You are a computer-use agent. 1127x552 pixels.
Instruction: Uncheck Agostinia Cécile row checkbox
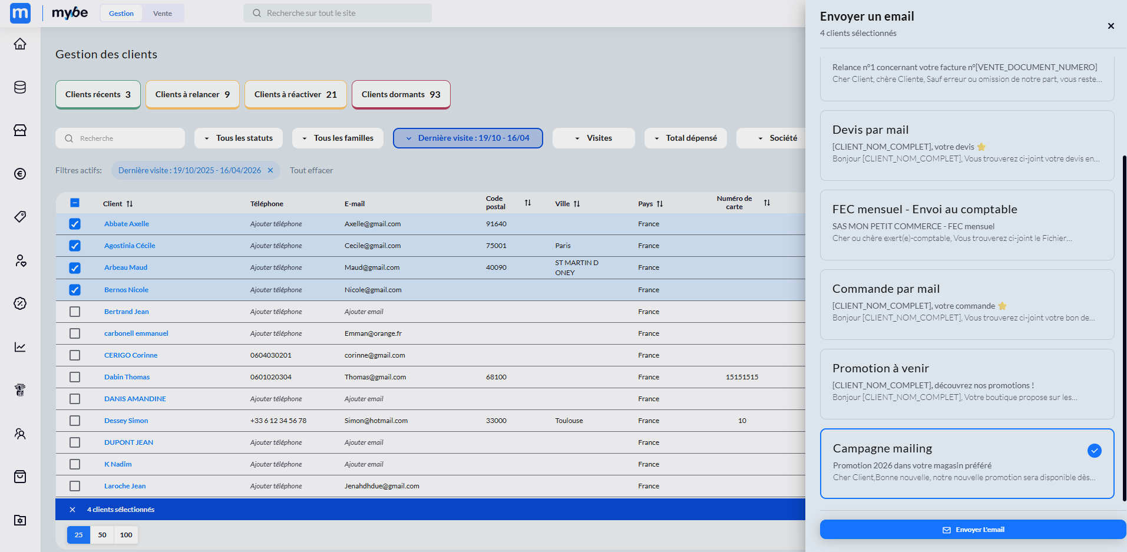(x=75, y=246)
